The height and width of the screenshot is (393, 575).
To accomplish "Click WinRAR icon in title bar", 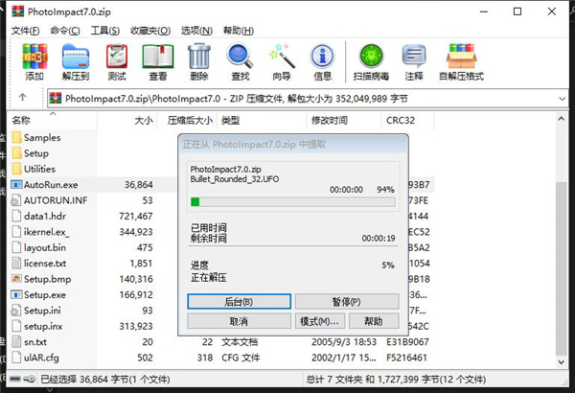I will [x=17, y=12].
